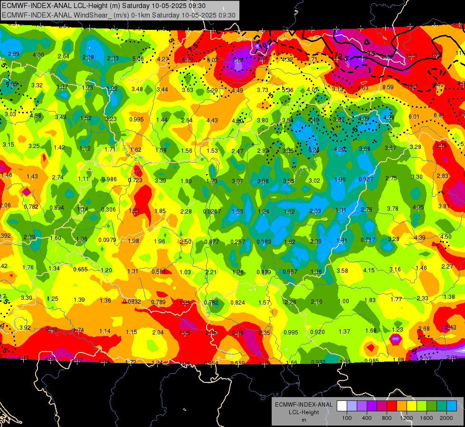Screen dimensions: 465x427
Task: Click the ECMWF-INDEX-ANAL label in the legend
Action: tap(304, 405)
